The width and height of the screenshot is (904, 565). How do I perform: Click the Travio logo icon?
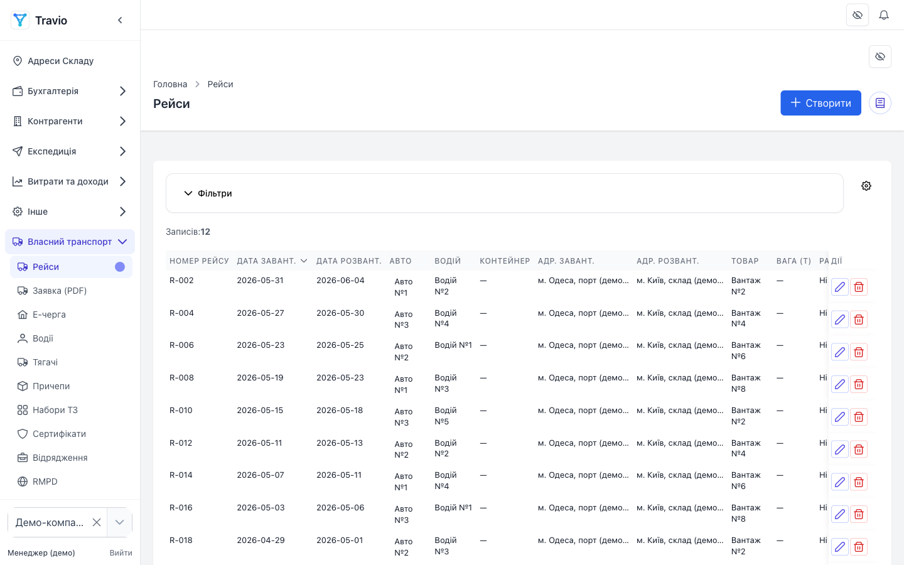[x=20, y=20]
